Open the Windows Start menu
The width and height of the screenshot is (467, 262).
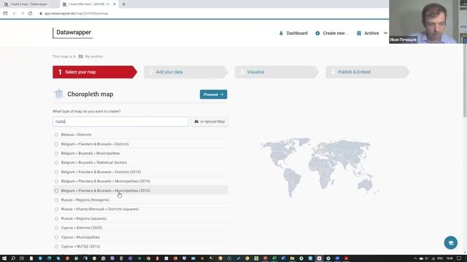pos(4,258)
